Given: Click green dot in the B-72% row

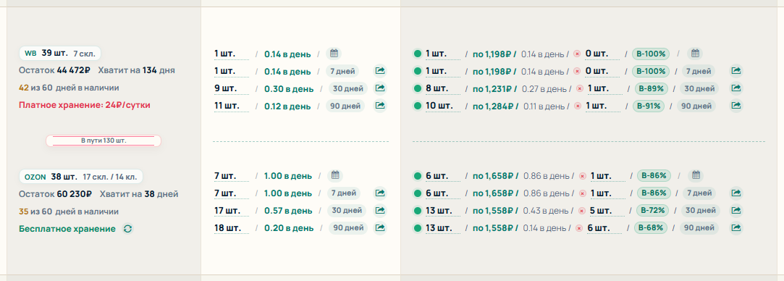Looking at the screenshot, I should click(418, 211).
